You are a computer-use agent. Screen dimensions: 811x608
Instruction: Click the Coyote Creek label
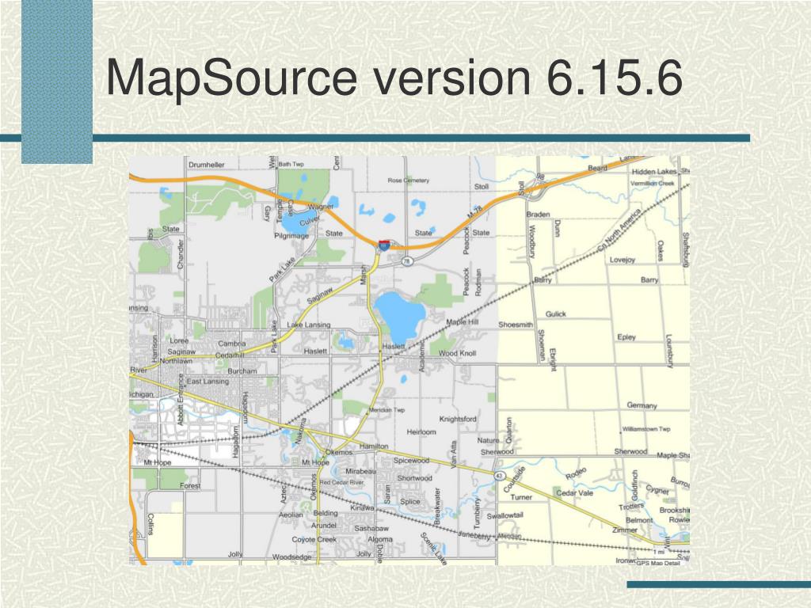pyautogui.click(x=314, y=539)
